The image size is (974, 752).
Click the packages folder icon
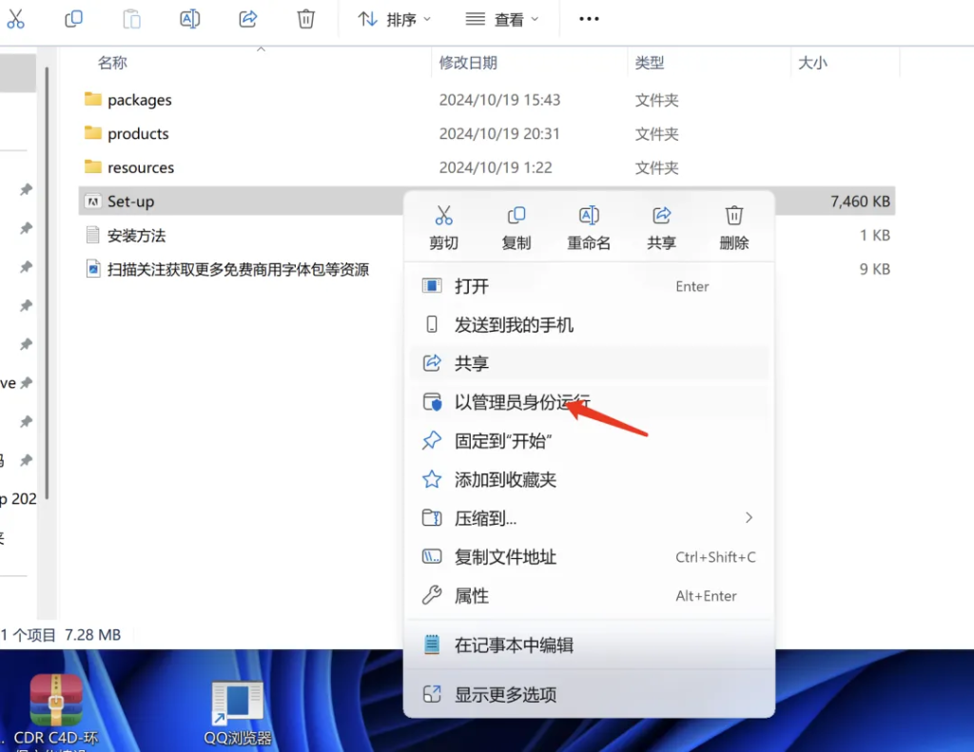[93, 100]
